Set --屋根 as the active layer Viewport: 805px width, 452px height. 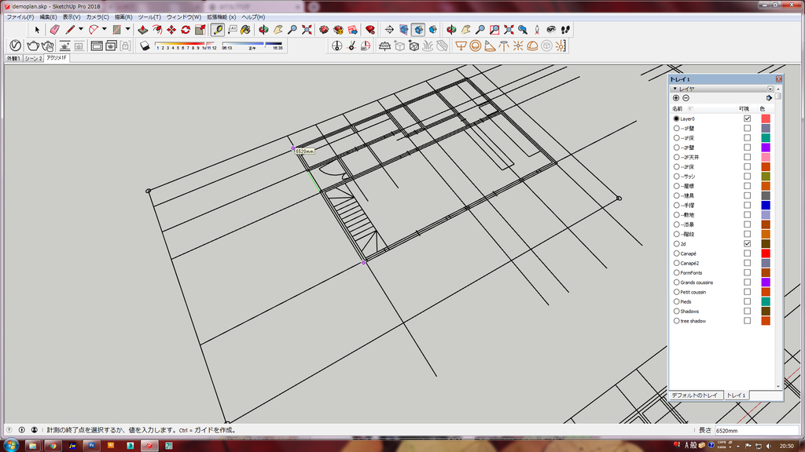(676, 186)
